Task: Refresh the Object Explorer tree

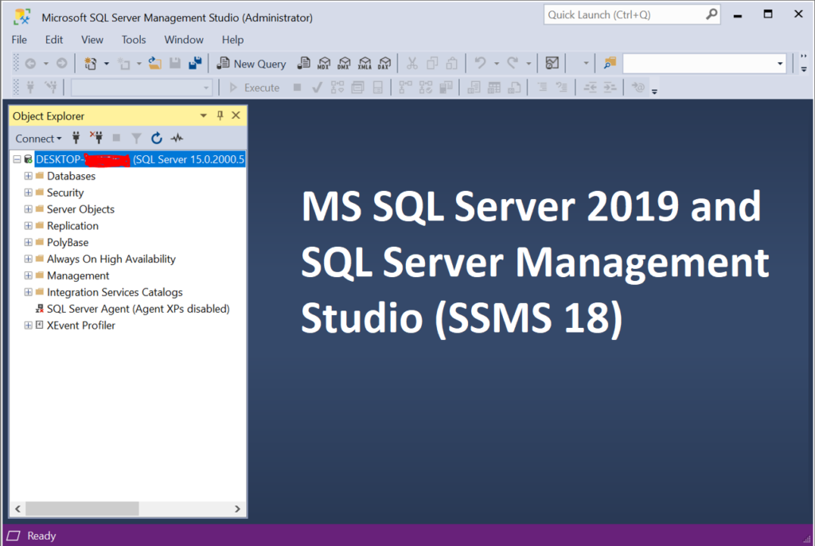Action: click(157, 138)
